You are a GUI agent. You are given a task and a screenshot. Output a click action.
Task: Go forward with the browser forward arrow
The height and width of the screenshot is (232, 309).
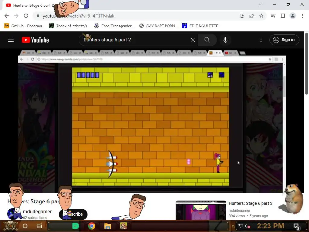16,16
